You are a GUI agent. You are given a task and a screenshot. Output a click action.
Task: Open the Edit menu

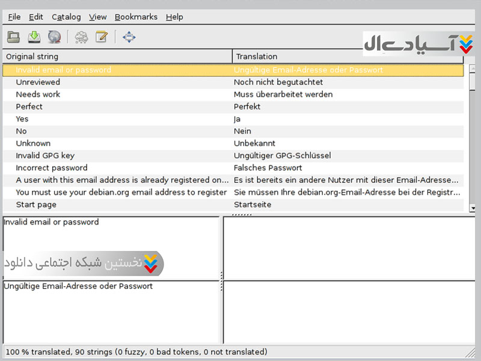(35, 17)
